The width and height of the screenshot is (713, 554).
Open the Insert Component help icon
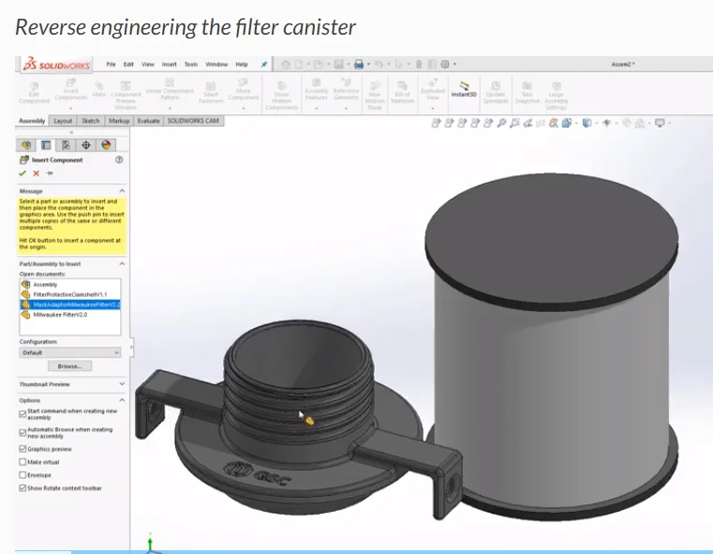click(x=119, y=160)
